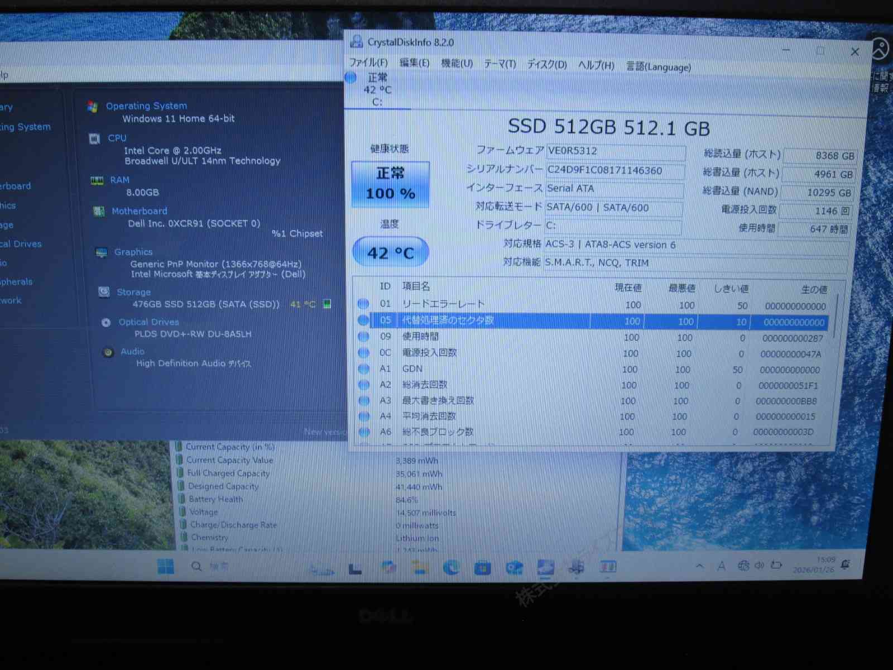Click the RAM module icon in Speccy
Screen dimensions: 893x670
tap(97, 180)
